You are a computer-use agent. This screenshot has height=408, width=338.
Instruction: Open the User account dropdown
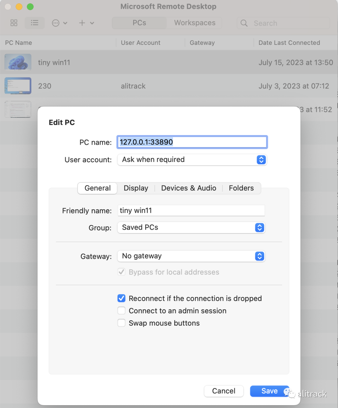(x=192, y=160)
